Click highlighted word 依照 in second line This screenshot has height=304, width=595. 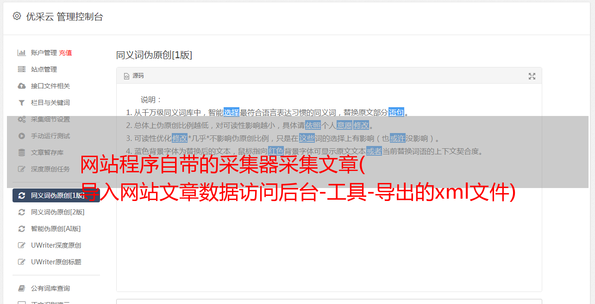313,125
